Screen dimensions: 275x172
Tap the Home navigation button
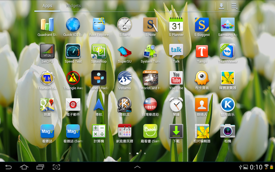pyautogui.click(x=24, y=167)
